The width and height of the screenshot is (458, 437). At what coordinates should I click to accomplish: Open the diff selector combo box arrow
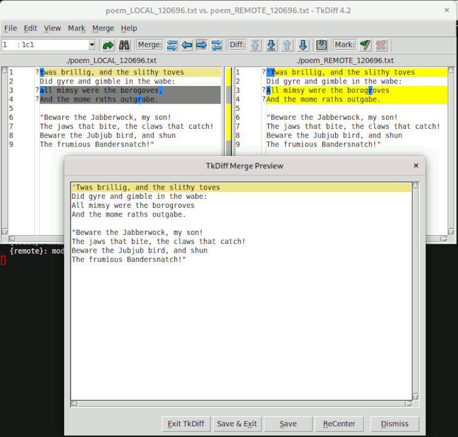92,45
